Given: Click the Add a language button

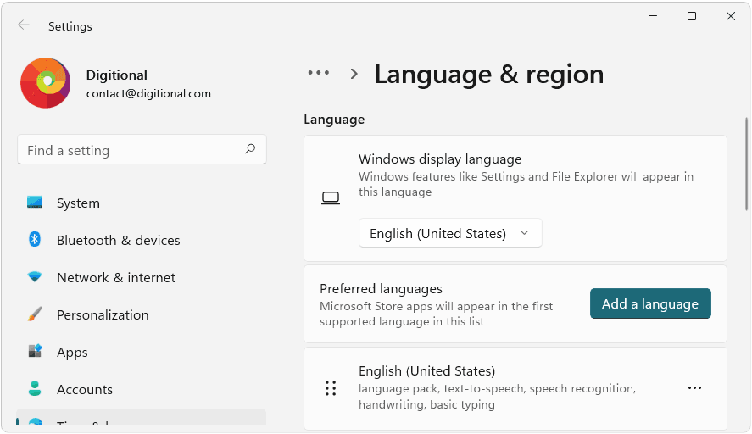Looking at the screenshot, I should click(x=650, y=303).
